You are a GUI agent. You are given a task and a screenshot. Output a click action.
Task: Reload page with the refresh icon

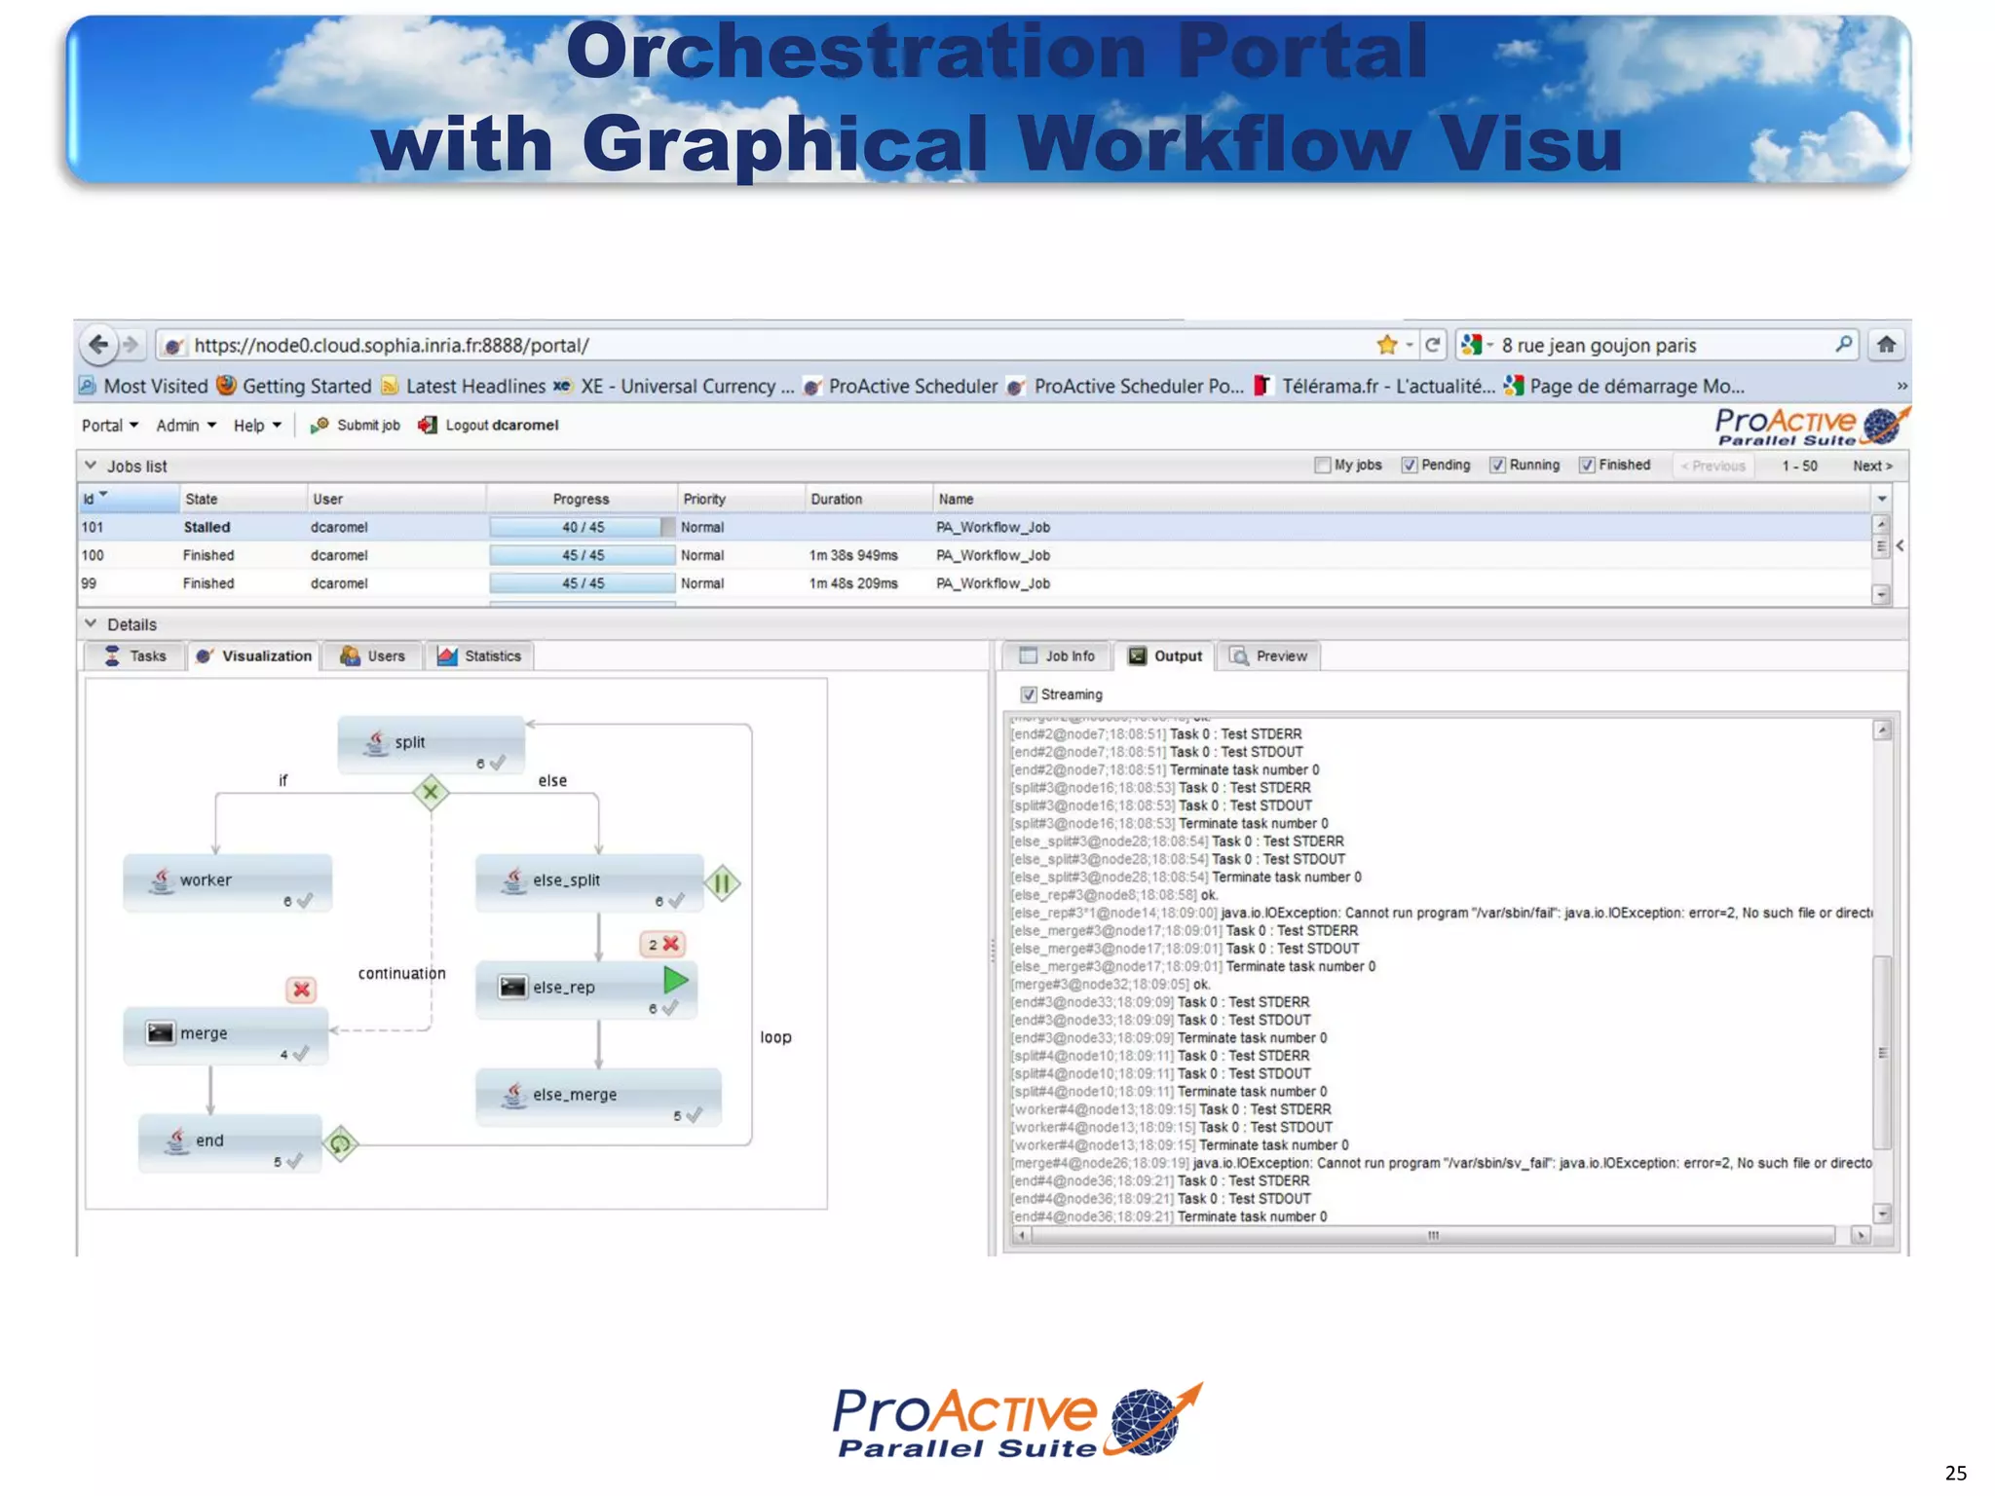click(1432, 345)
